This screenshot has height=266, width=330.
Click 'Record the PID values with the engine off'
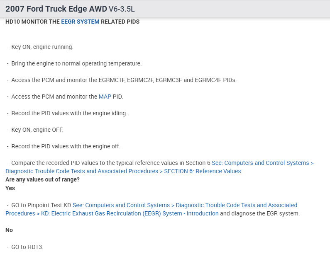coord(66,146)
